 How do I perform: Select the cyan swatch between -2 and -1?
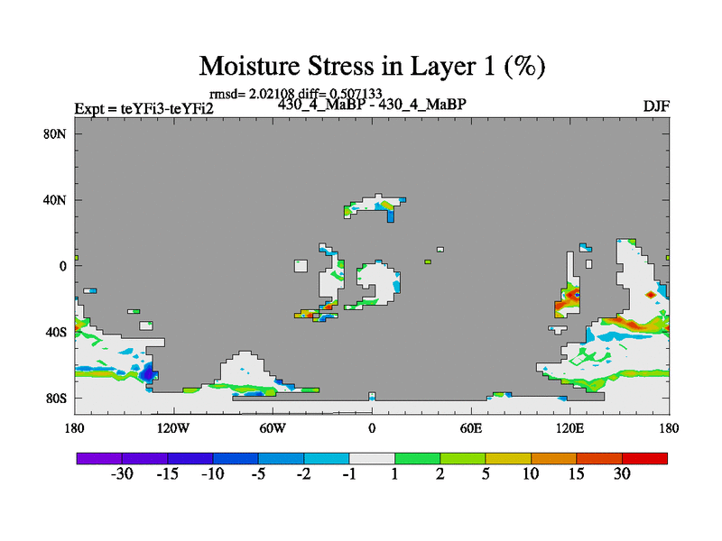(327, 458)
